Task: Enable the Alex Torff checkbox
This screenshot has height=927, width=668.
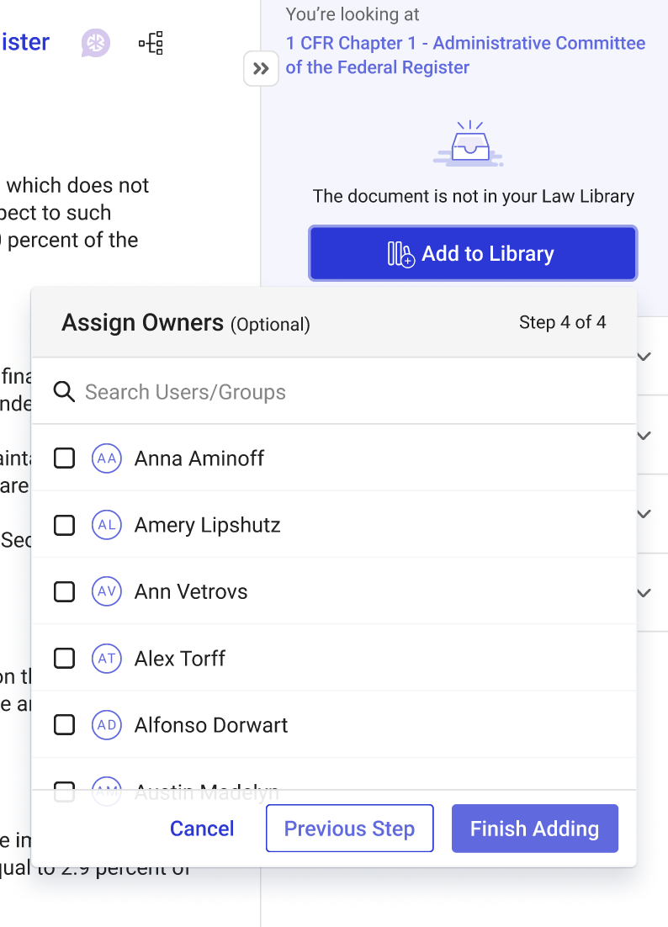Action: (65, 658)
